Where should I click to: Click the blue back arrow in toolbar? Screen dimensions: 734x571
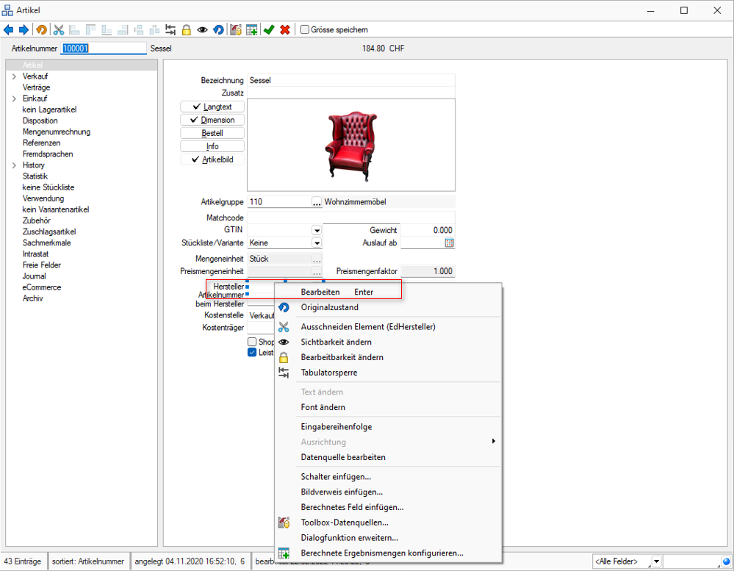pos(9,30)
